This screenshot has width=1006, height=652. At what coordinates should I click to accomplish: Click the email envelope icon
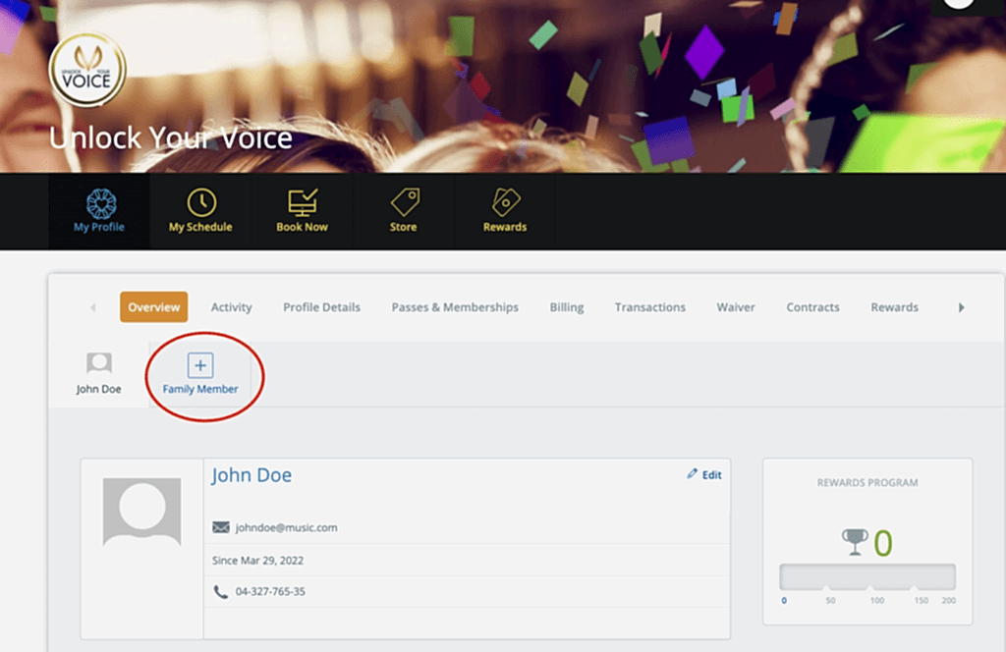pyautogui.click(x=221, y=527)
